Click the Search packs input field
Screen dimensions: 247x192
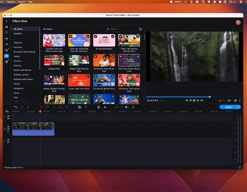pyautogui.click(x=121, y=29)
